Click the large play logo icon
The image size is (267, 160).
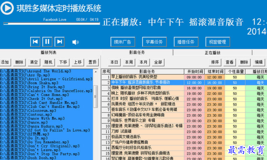point(7,8)
